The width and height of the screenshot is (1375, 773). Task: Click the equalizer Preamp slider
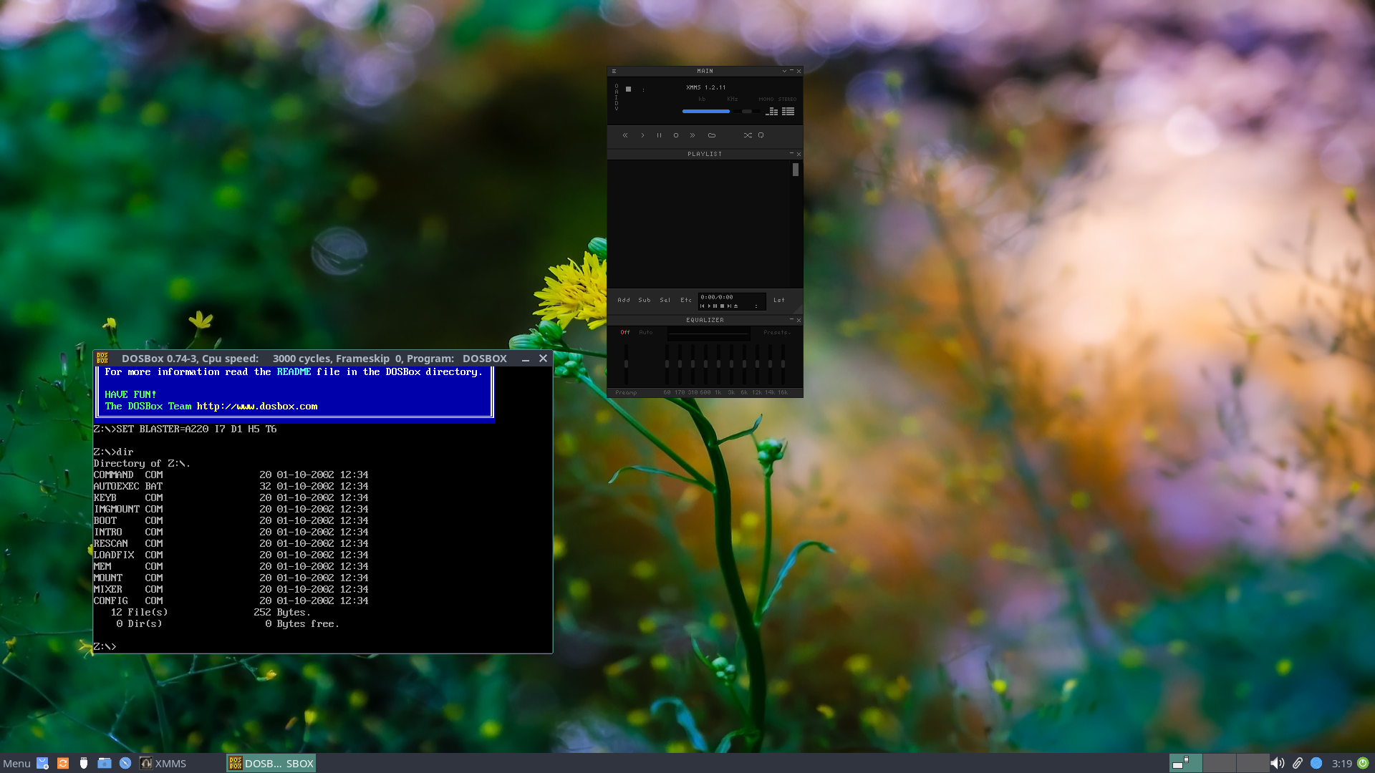626,364
